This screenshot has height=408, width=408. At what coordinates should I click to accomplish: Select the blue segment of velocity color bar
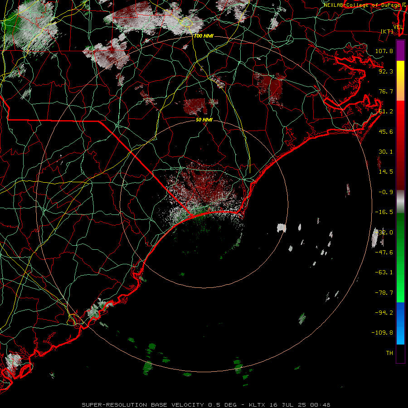[400, 323]
